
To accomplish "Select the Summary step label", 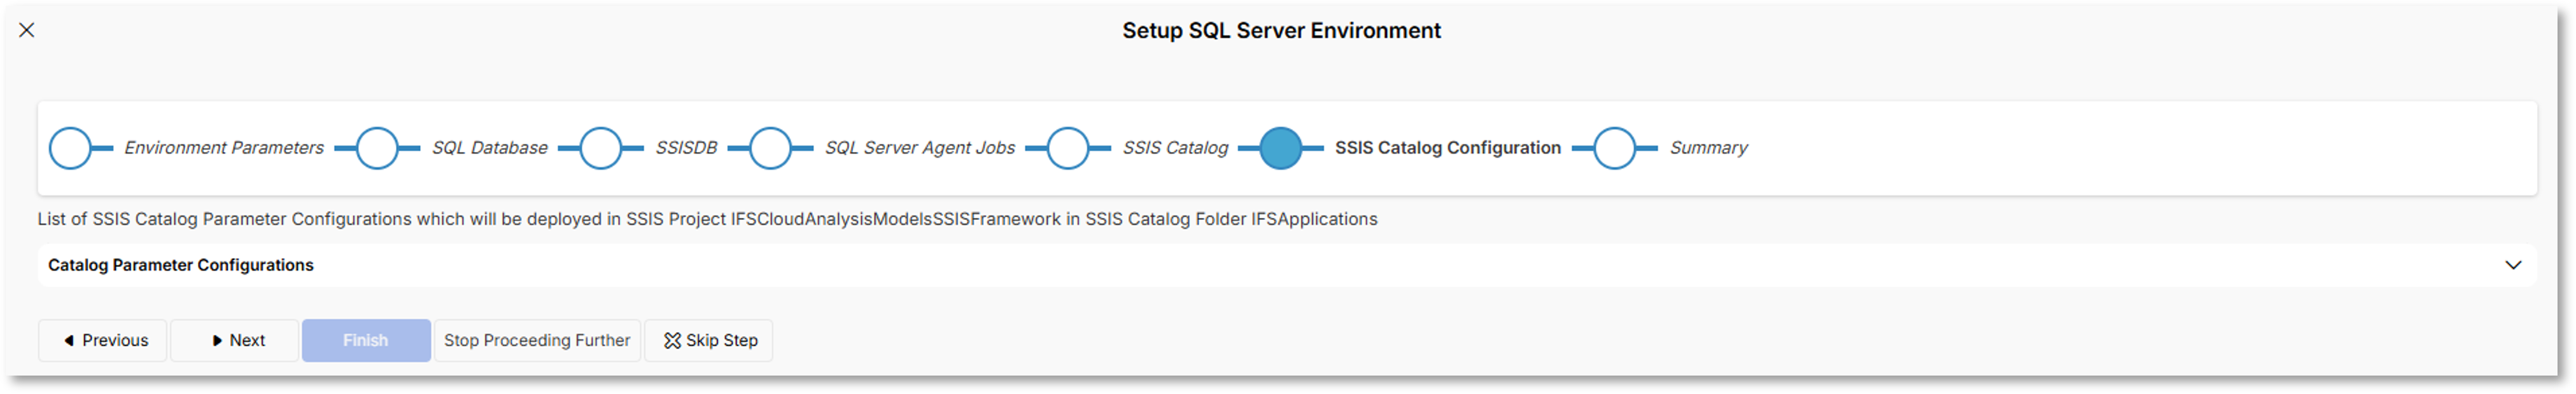I will point(1709,147).
